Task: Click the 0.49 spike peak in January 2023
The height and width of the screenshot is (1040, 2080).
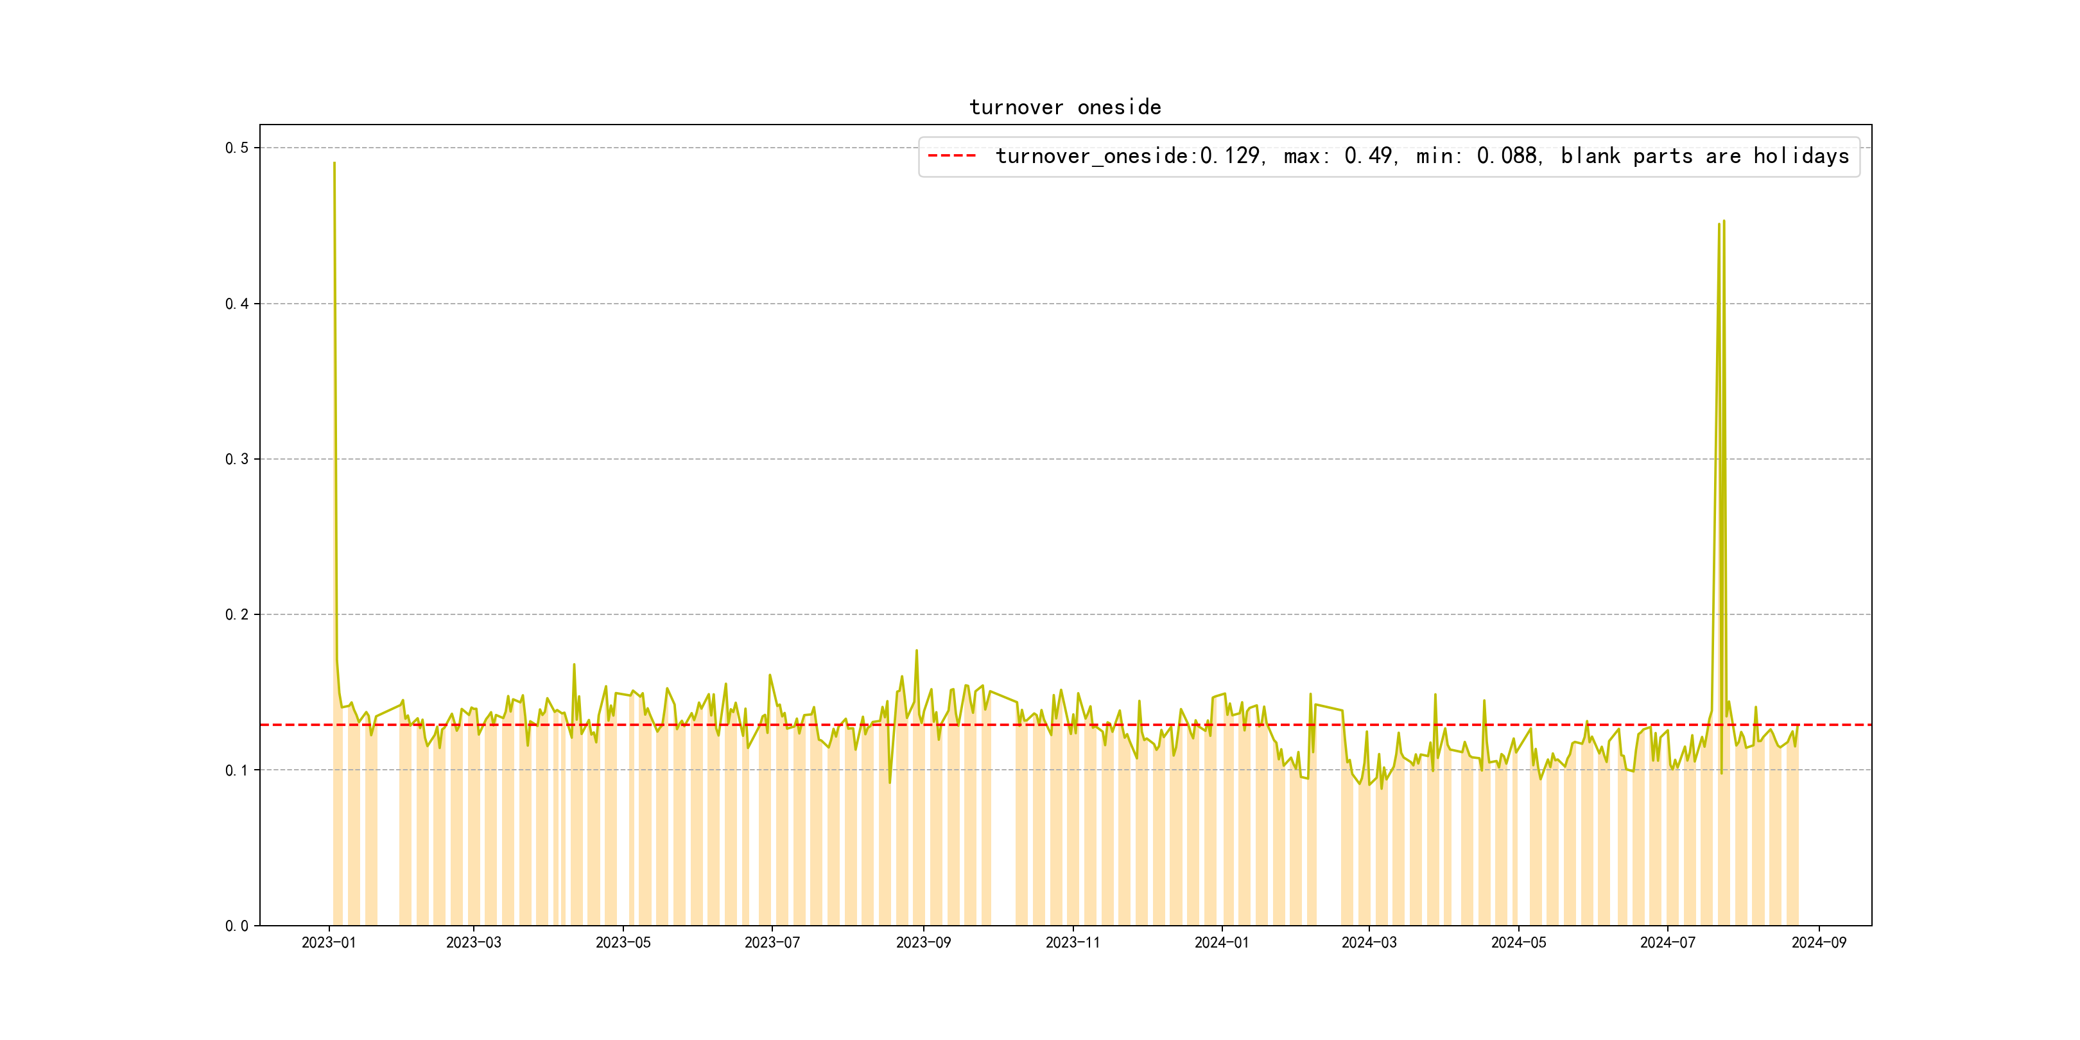Action: (334, 164)
